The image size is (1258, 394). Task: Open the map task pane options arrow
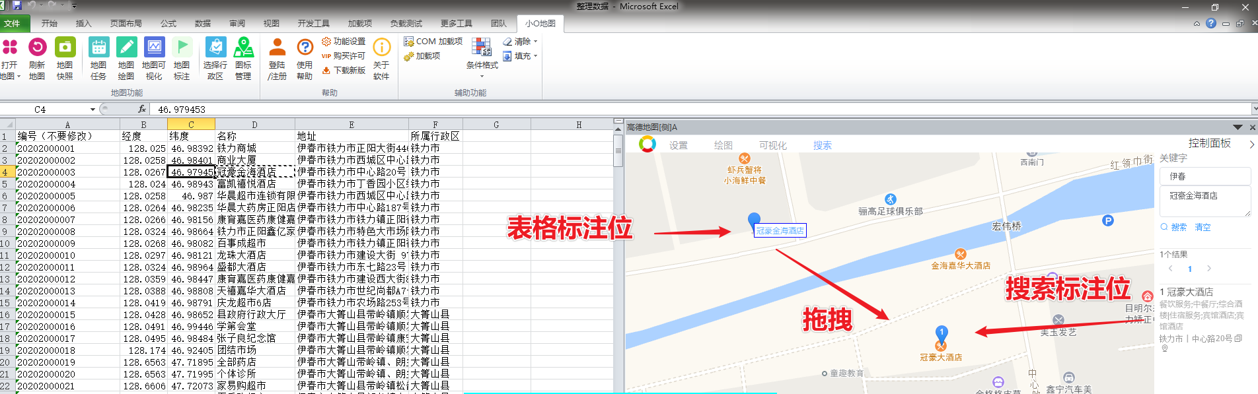pyautogui.click(x=1238, y=127)
